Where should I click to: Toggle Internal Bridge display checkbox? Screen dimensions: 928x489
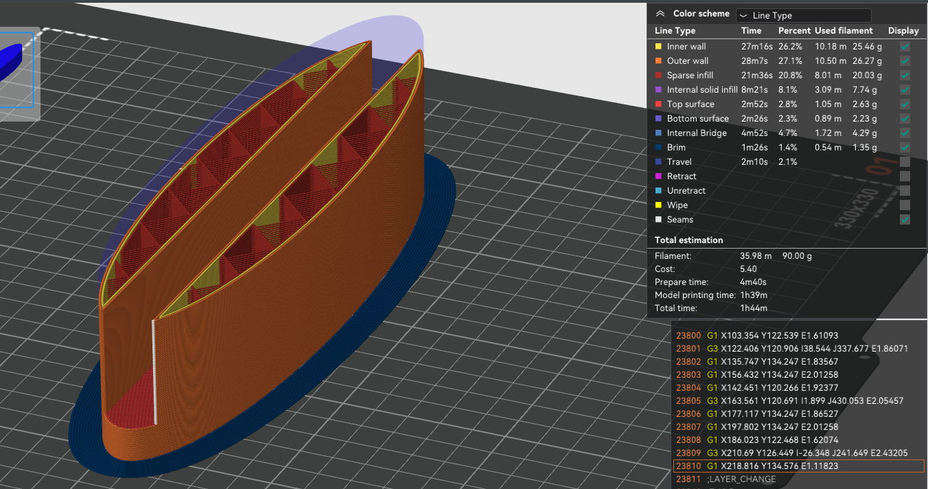(905, 133)
